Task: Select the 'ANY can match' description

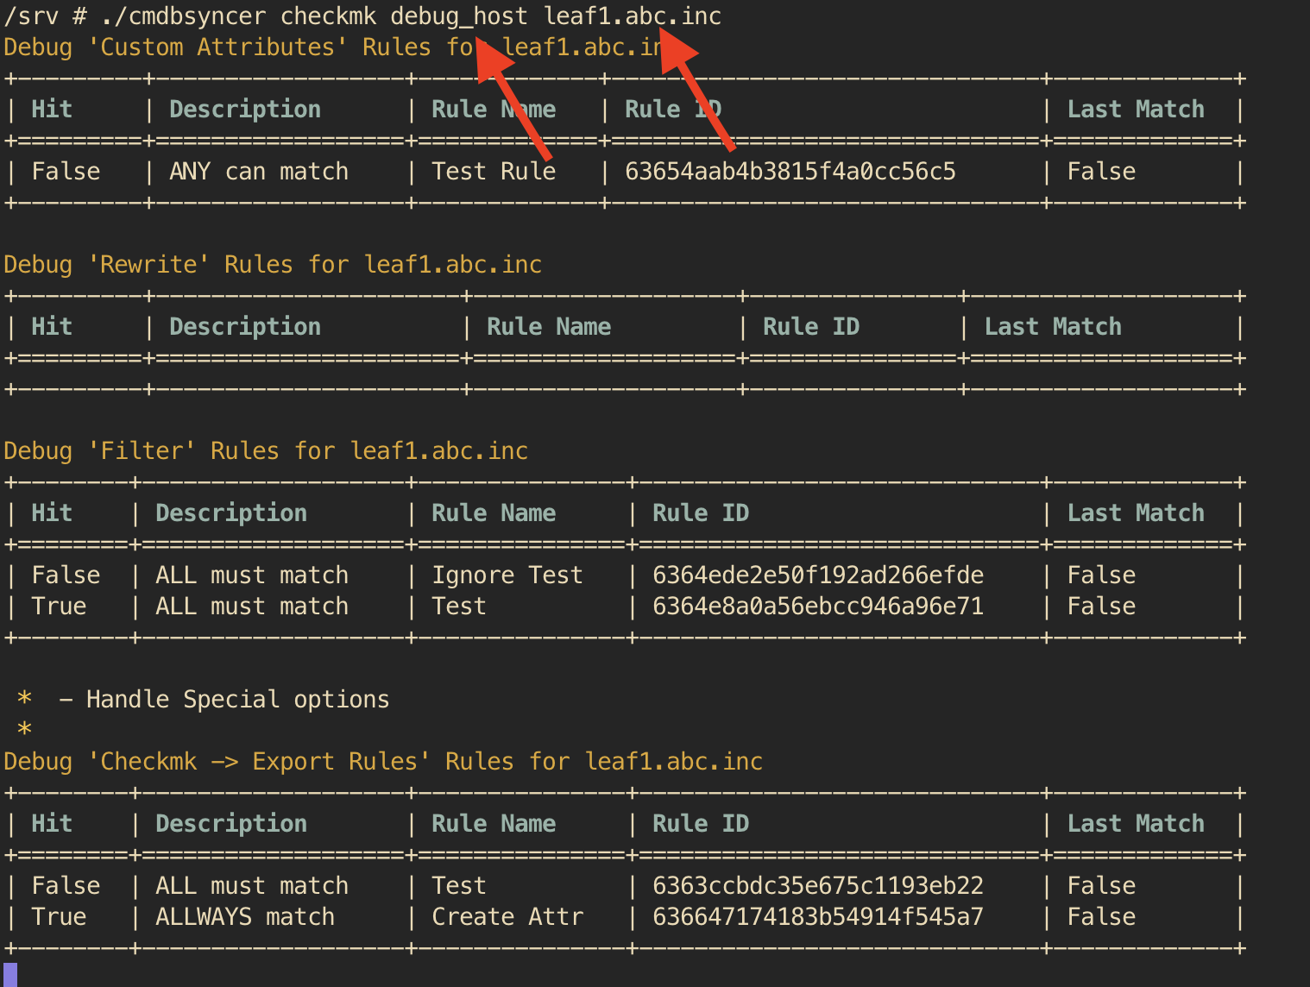Action: click(259, 172)
